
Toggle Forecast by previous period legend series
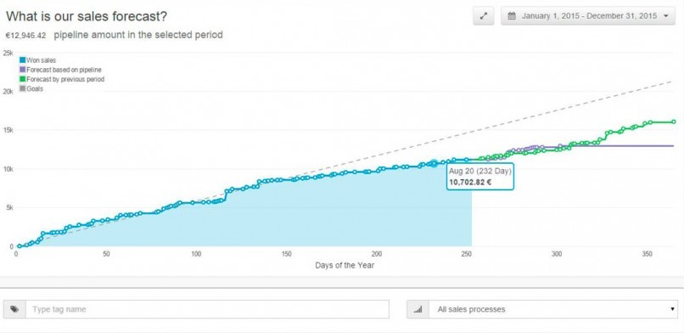[62, 80]
